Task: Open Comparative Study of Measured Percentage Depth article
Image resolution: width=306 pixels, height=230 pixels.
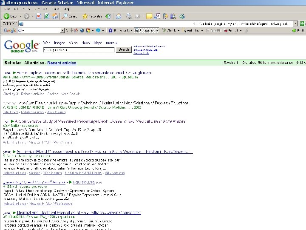Action: pos(100,121)
